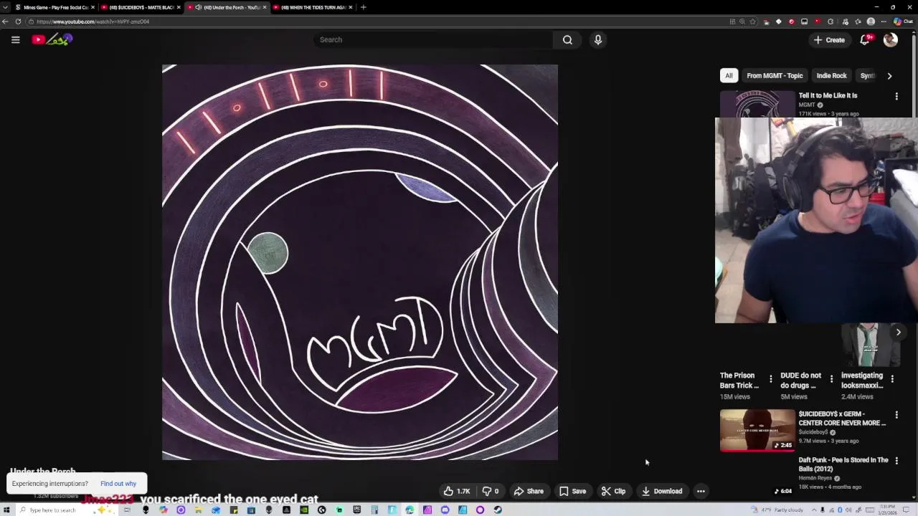Go to YouTube home via the logo
This screenshot has height=516, width=918.
pyautogui.click(x=52, y=39)
